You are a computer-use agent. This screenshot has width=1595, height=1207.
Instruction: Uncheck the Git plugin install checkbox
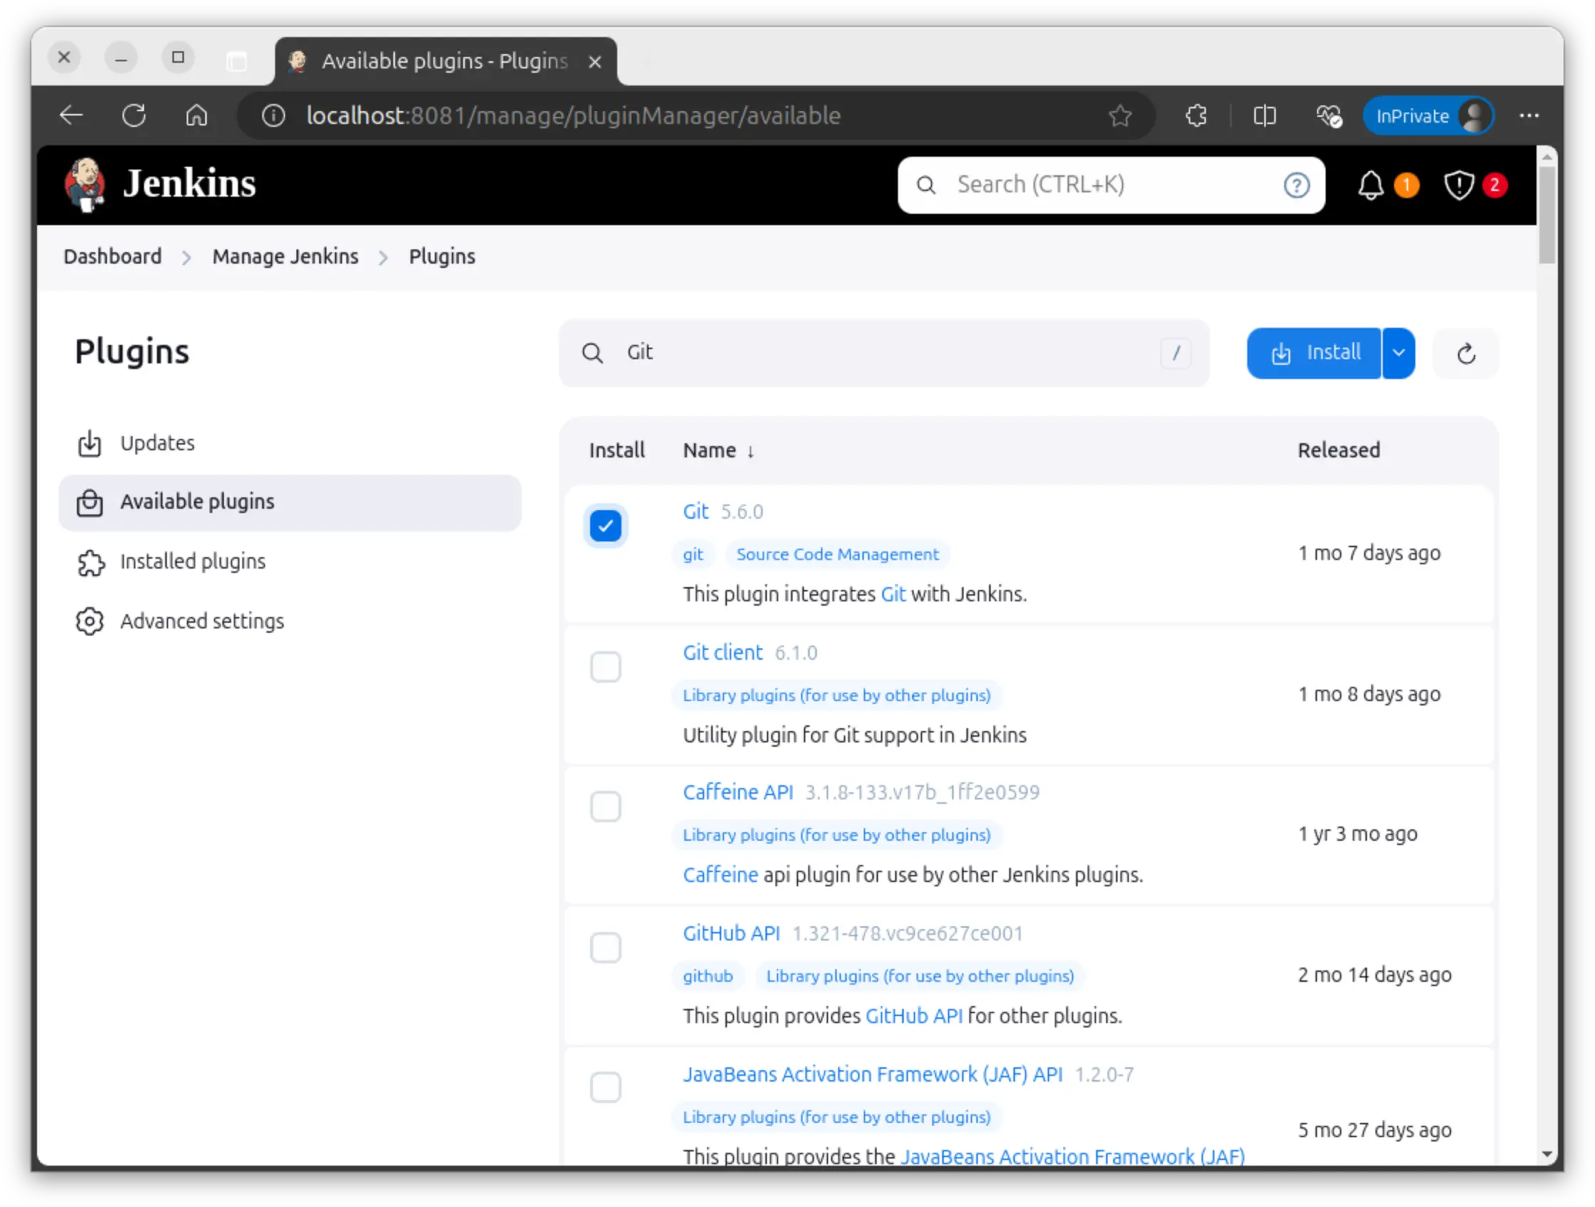[605, 526]
